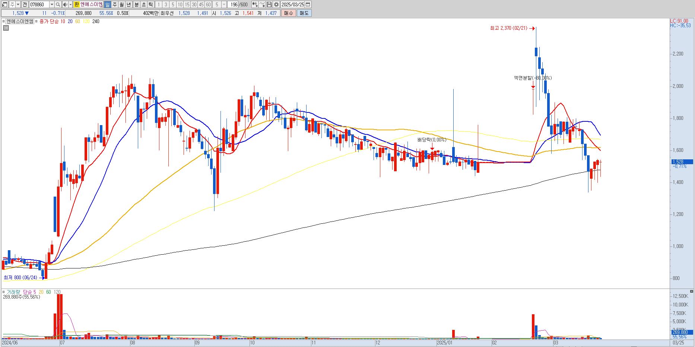
Task: Select the minute (분) chart tab
Action: (136, 4)
